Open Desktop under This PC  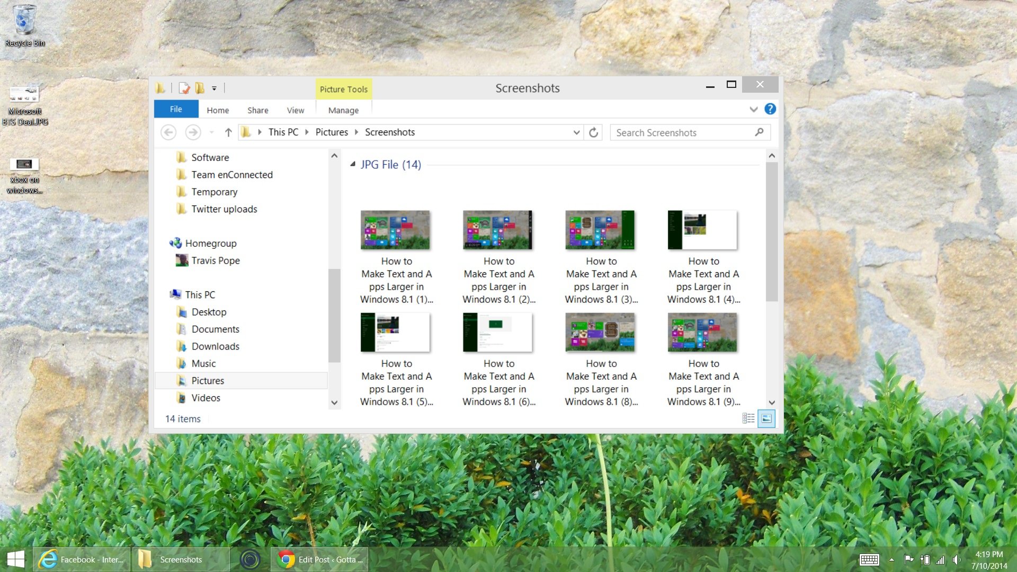tap(209, 312)
